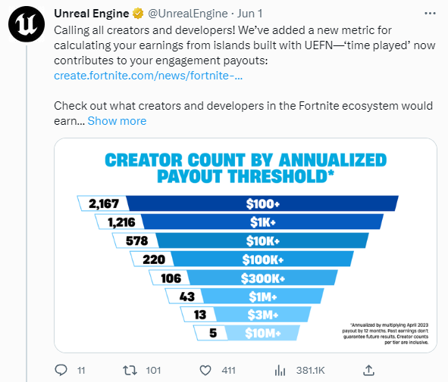This screenshot has width=448, height=382.
Task: Click the @UnrealEngine handle
Action: (x=188, y=14)
